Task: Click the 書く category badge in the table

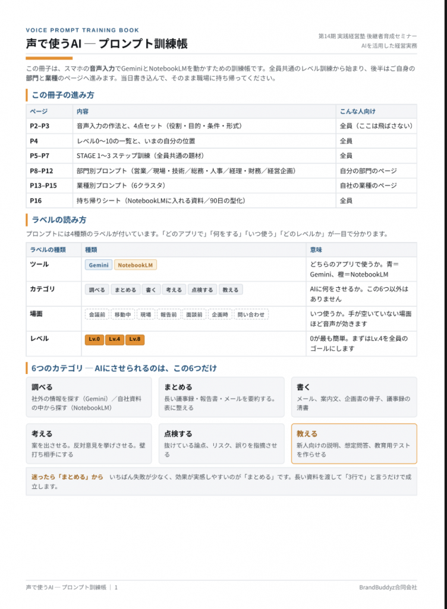Action: (150, 290)
